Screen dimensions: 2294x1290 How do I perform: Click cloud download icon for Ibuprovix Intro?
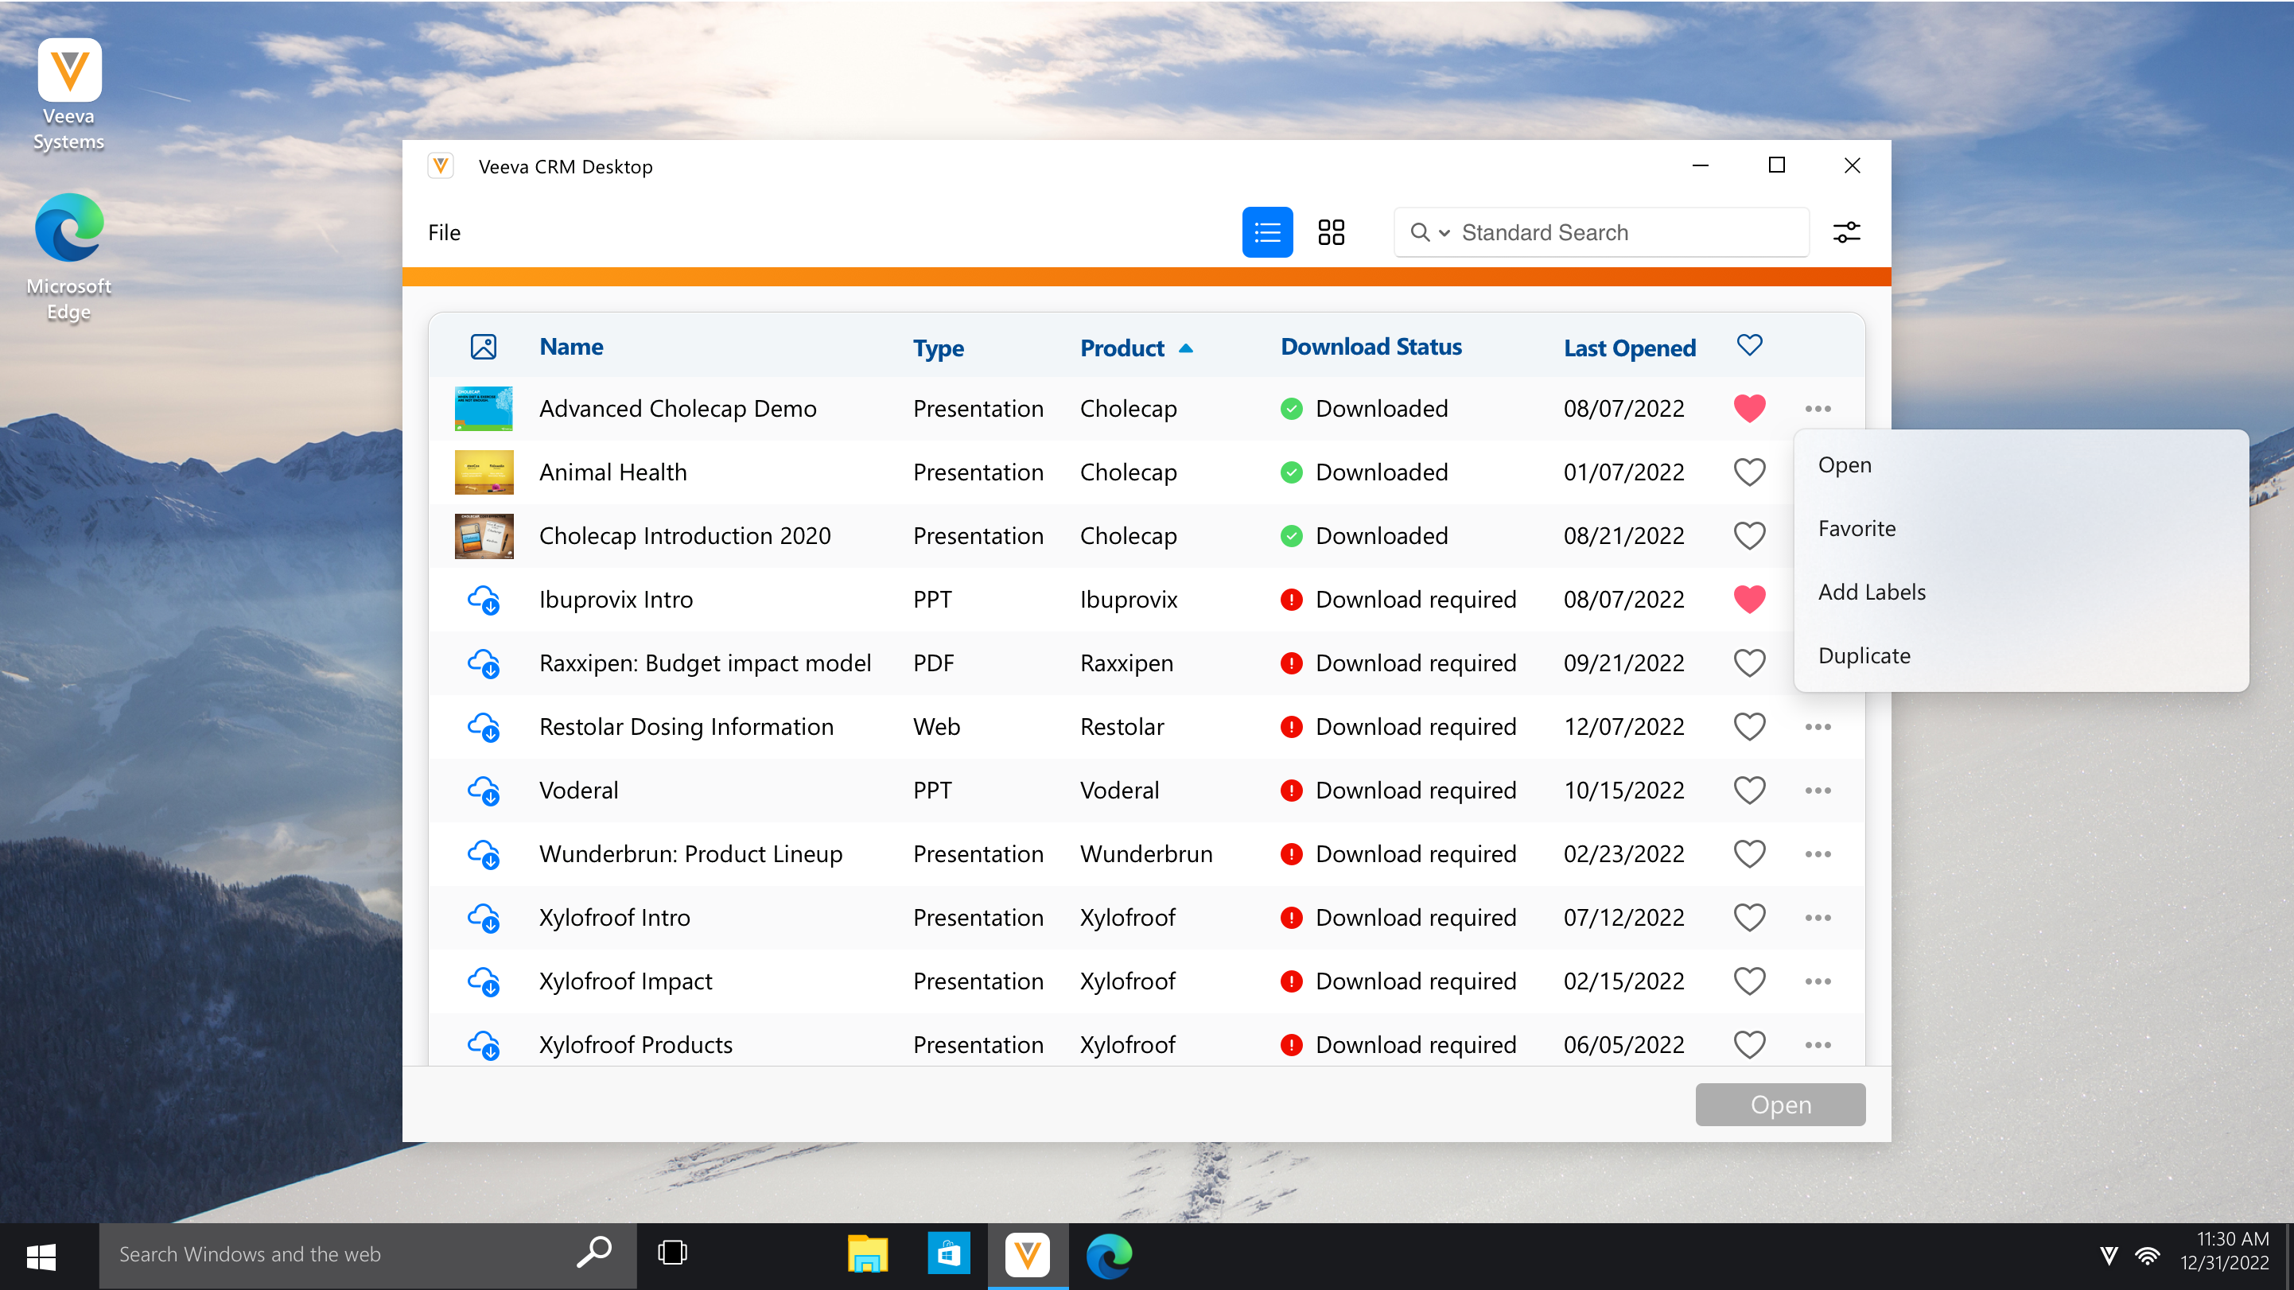484,600
